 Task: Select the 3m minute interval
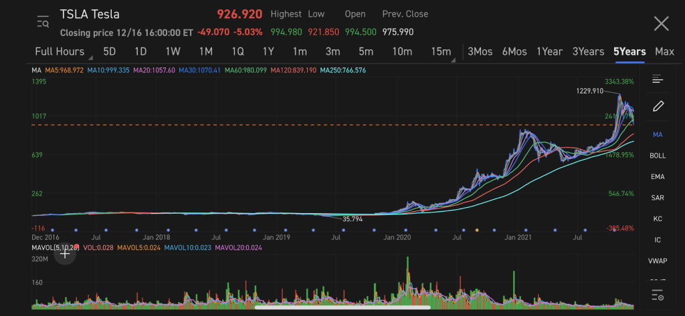[x=332, y=51]
